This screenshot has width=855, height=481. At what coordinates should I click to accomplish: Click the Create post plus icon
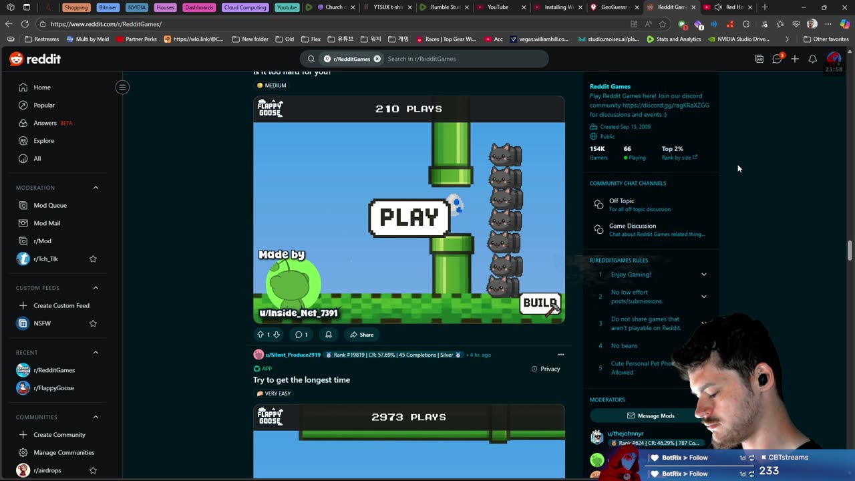point(795,59)
